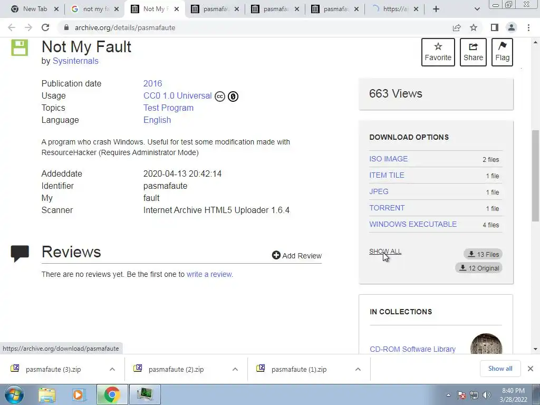
Task: Click the green software floppy disk icon
Action: point(20,47)
